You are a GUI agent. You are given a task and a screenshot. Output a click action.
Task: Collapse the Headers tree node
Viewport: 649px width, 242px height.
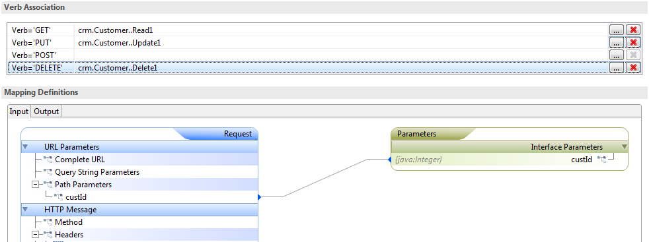(35, 235)
